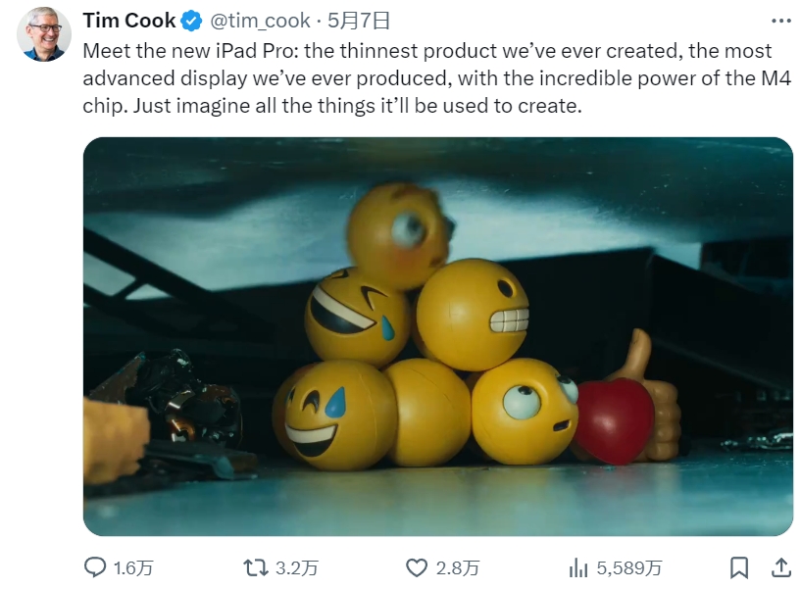Click the blue verified checkmark badge
The height and width of the screenshot is (589, 801).
point(192,20)
